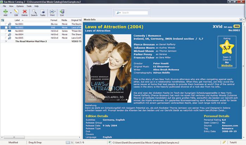Click the series screen icon of No:0003
The width and height of the screenshot is (246, 145).
pyautogui.click(x=9, y=31)
